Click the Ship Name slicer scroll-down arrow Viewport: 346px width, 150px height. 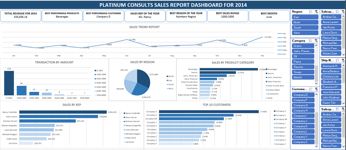[x=343, y=103]
